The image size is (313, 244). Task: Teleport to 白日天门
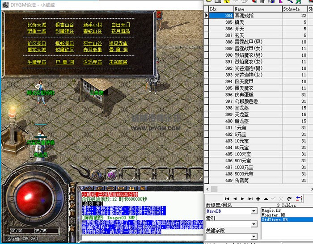pos(121,25)
